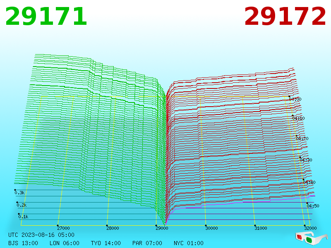Viewport: 331px width, 248px height.
Task: Click the 04:40 time axis marker
Action: pos(309,182)
